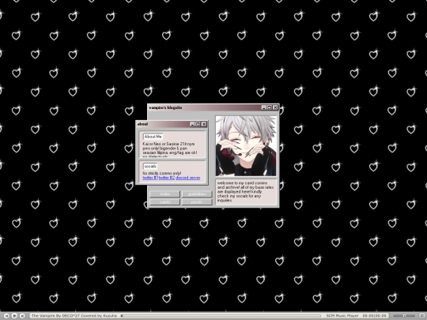Click 'The Vampire By DECO*27' song title
The height and width of the screenshot is (320, 427).
point(74,315)
